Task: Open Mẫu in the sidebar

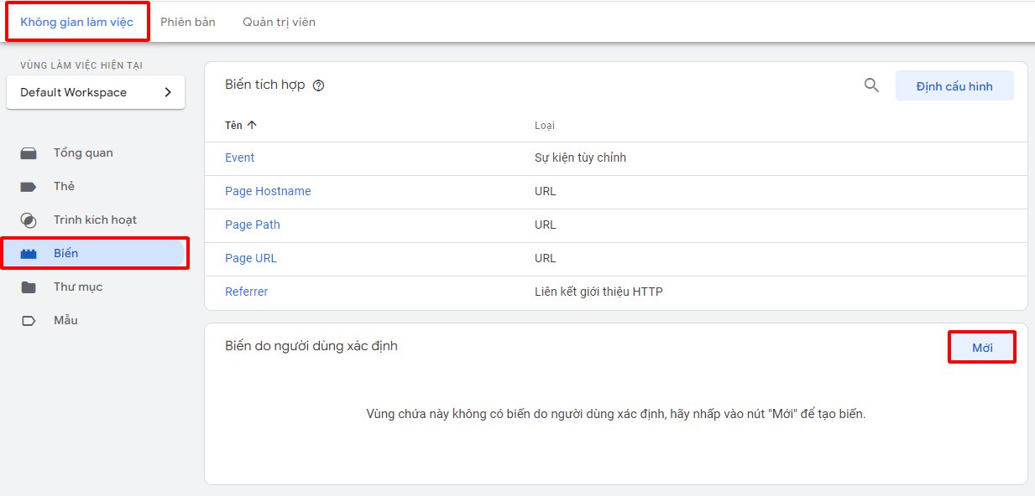Action: click(x=65, y=321)
